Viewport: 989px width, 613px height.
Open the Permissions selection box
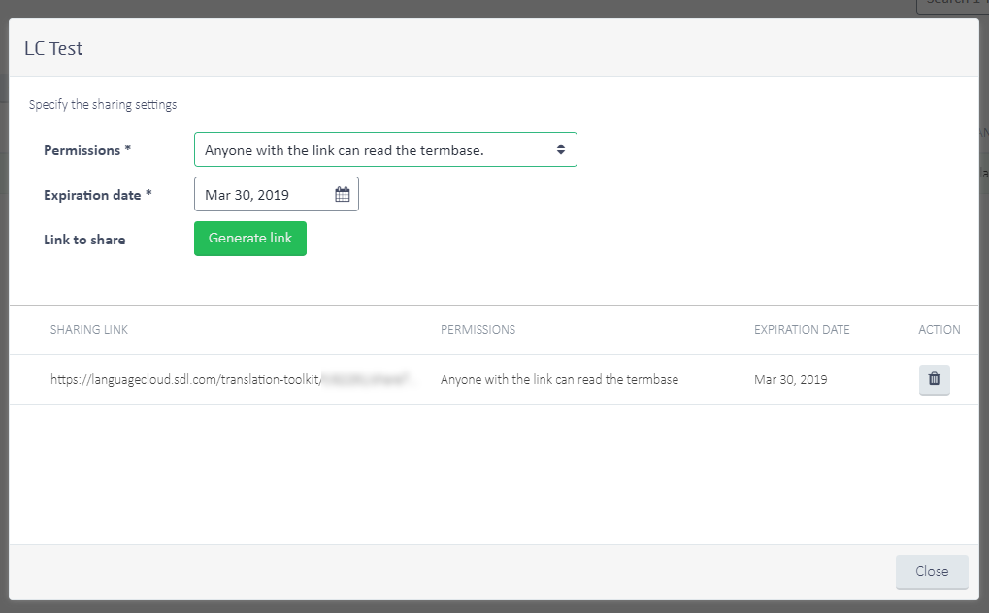[x=384, y=149]
